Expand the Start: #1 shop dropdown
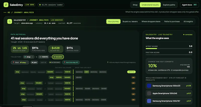Image resolution: width=201 pixels, height=107 pixels. [20, 62]
